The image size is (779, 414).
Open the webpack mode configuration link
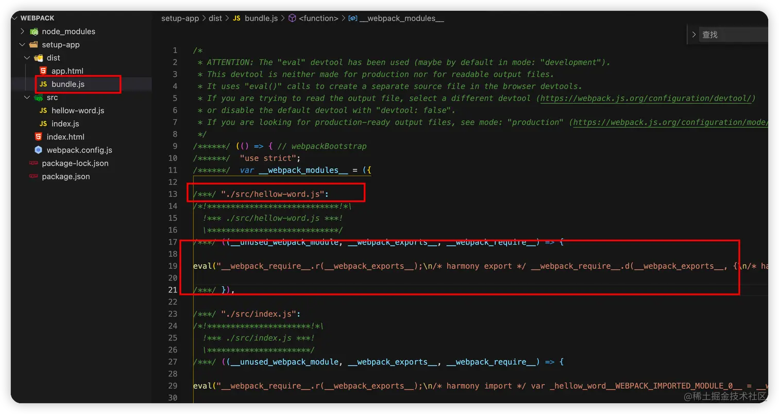click(671, 122)
